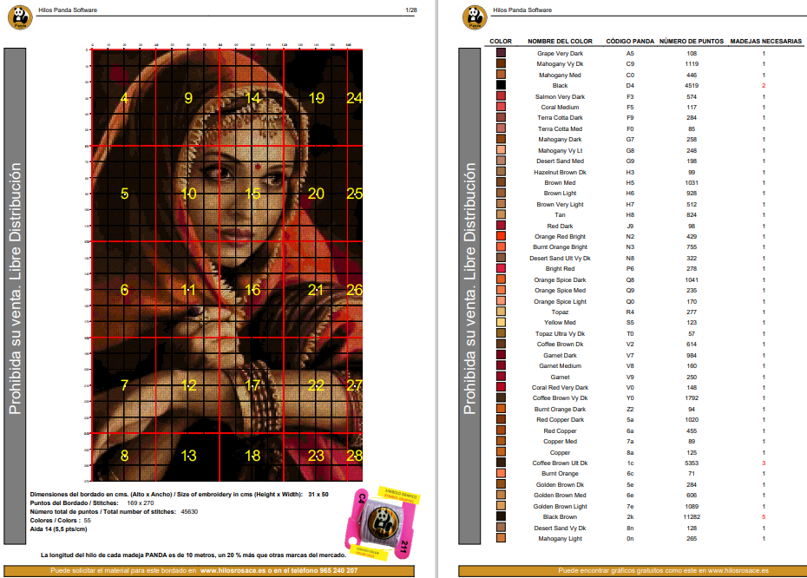Screen dimensions: 807x578
Task: Click the Panda code Q8
Action: coord(630,279)
